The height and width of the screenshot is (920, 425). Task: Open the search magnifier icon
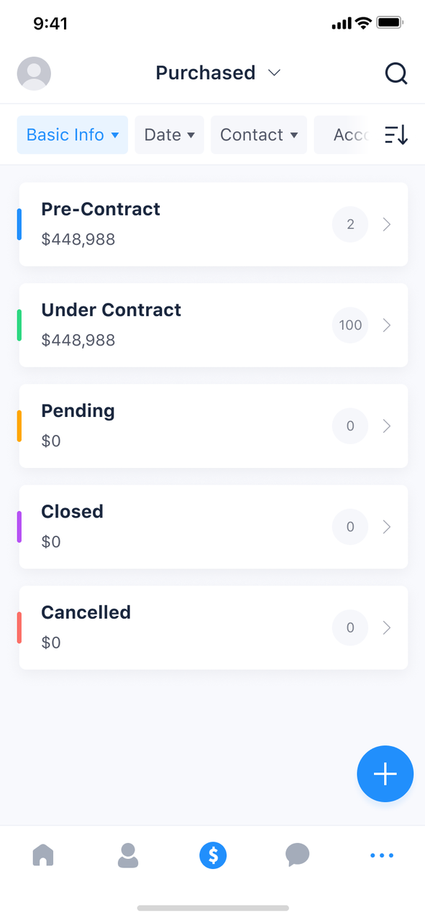(x=396, y=73)
